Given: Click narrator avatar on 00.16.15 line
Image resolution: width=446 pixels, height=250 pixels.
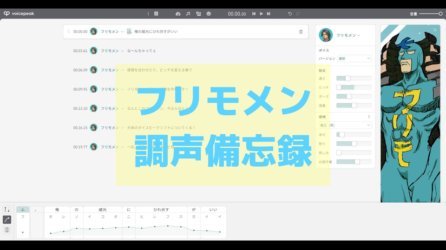Looking at the screenshot, I should [93, 128].
